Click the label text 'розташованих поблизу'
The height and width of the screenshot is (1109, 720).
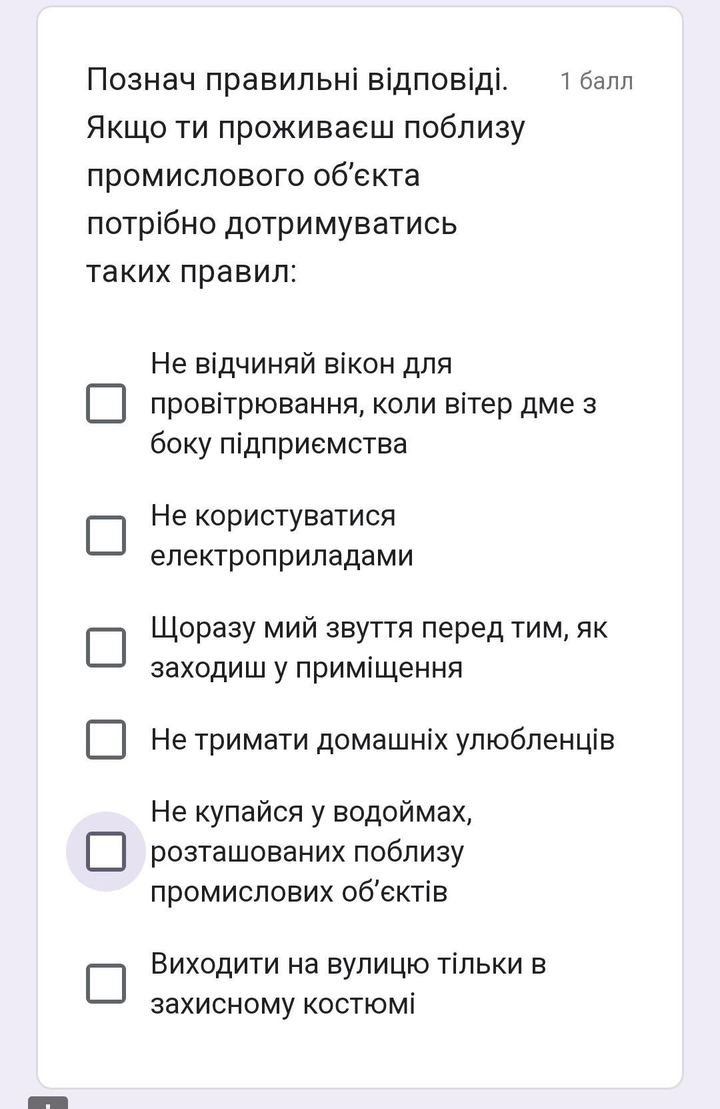tap(307, 852)
